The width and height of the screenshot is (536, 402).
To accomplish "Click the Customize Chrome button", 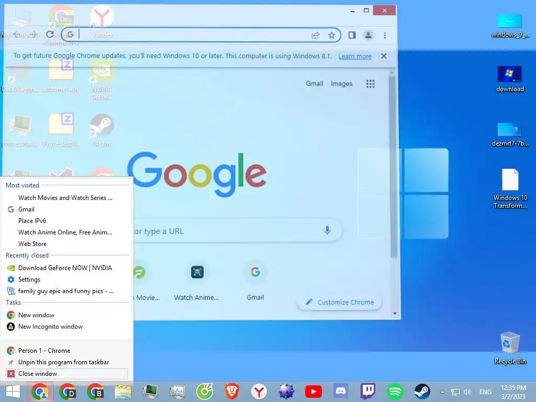I will coord(339,302).
